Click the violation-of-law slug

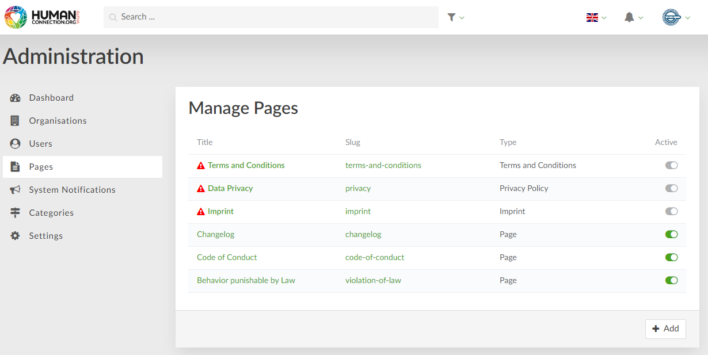373,280
